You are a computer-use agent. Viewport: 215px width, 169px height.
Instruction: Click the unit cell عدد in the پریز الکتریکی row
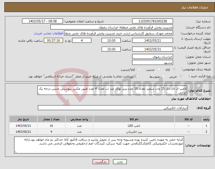click(79, 132)
